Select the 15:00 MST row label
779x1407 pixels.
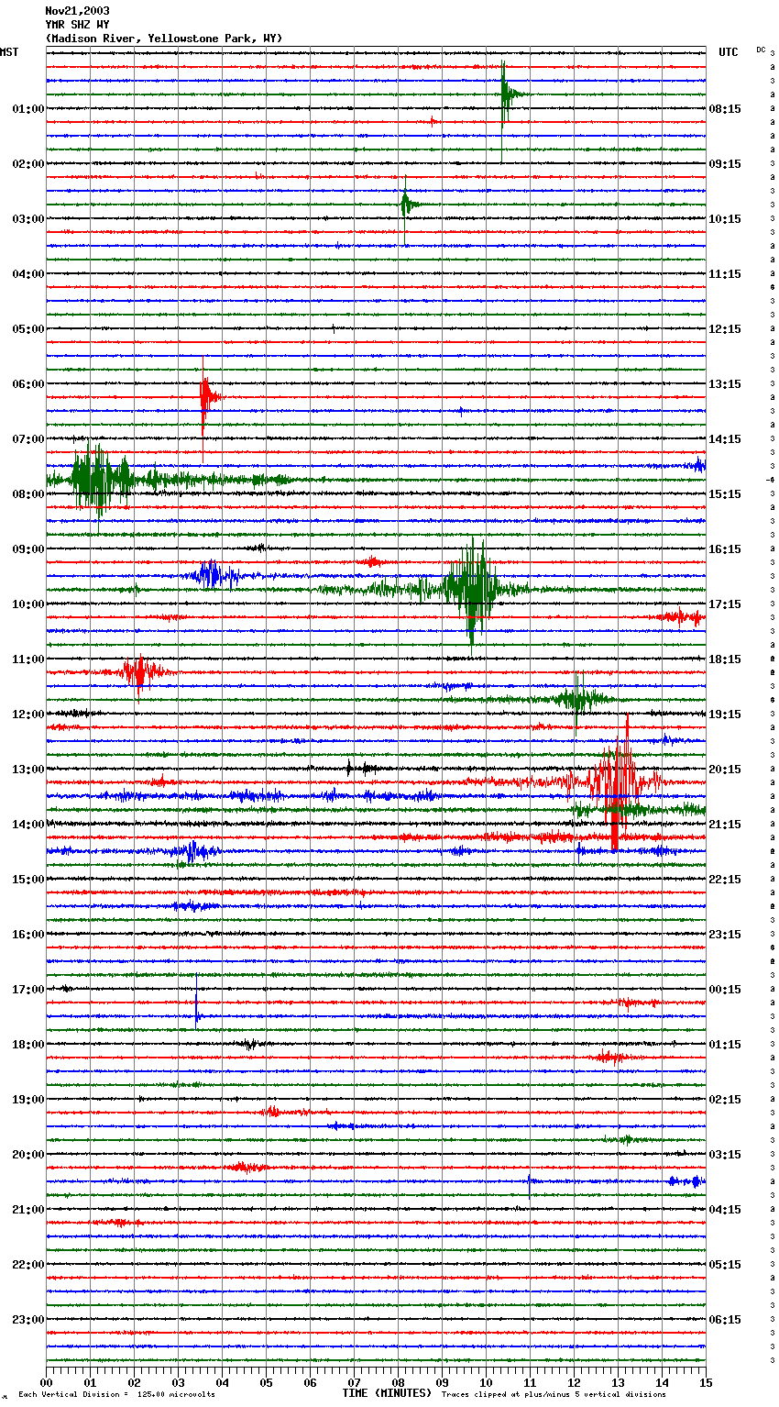pos(28,880)
